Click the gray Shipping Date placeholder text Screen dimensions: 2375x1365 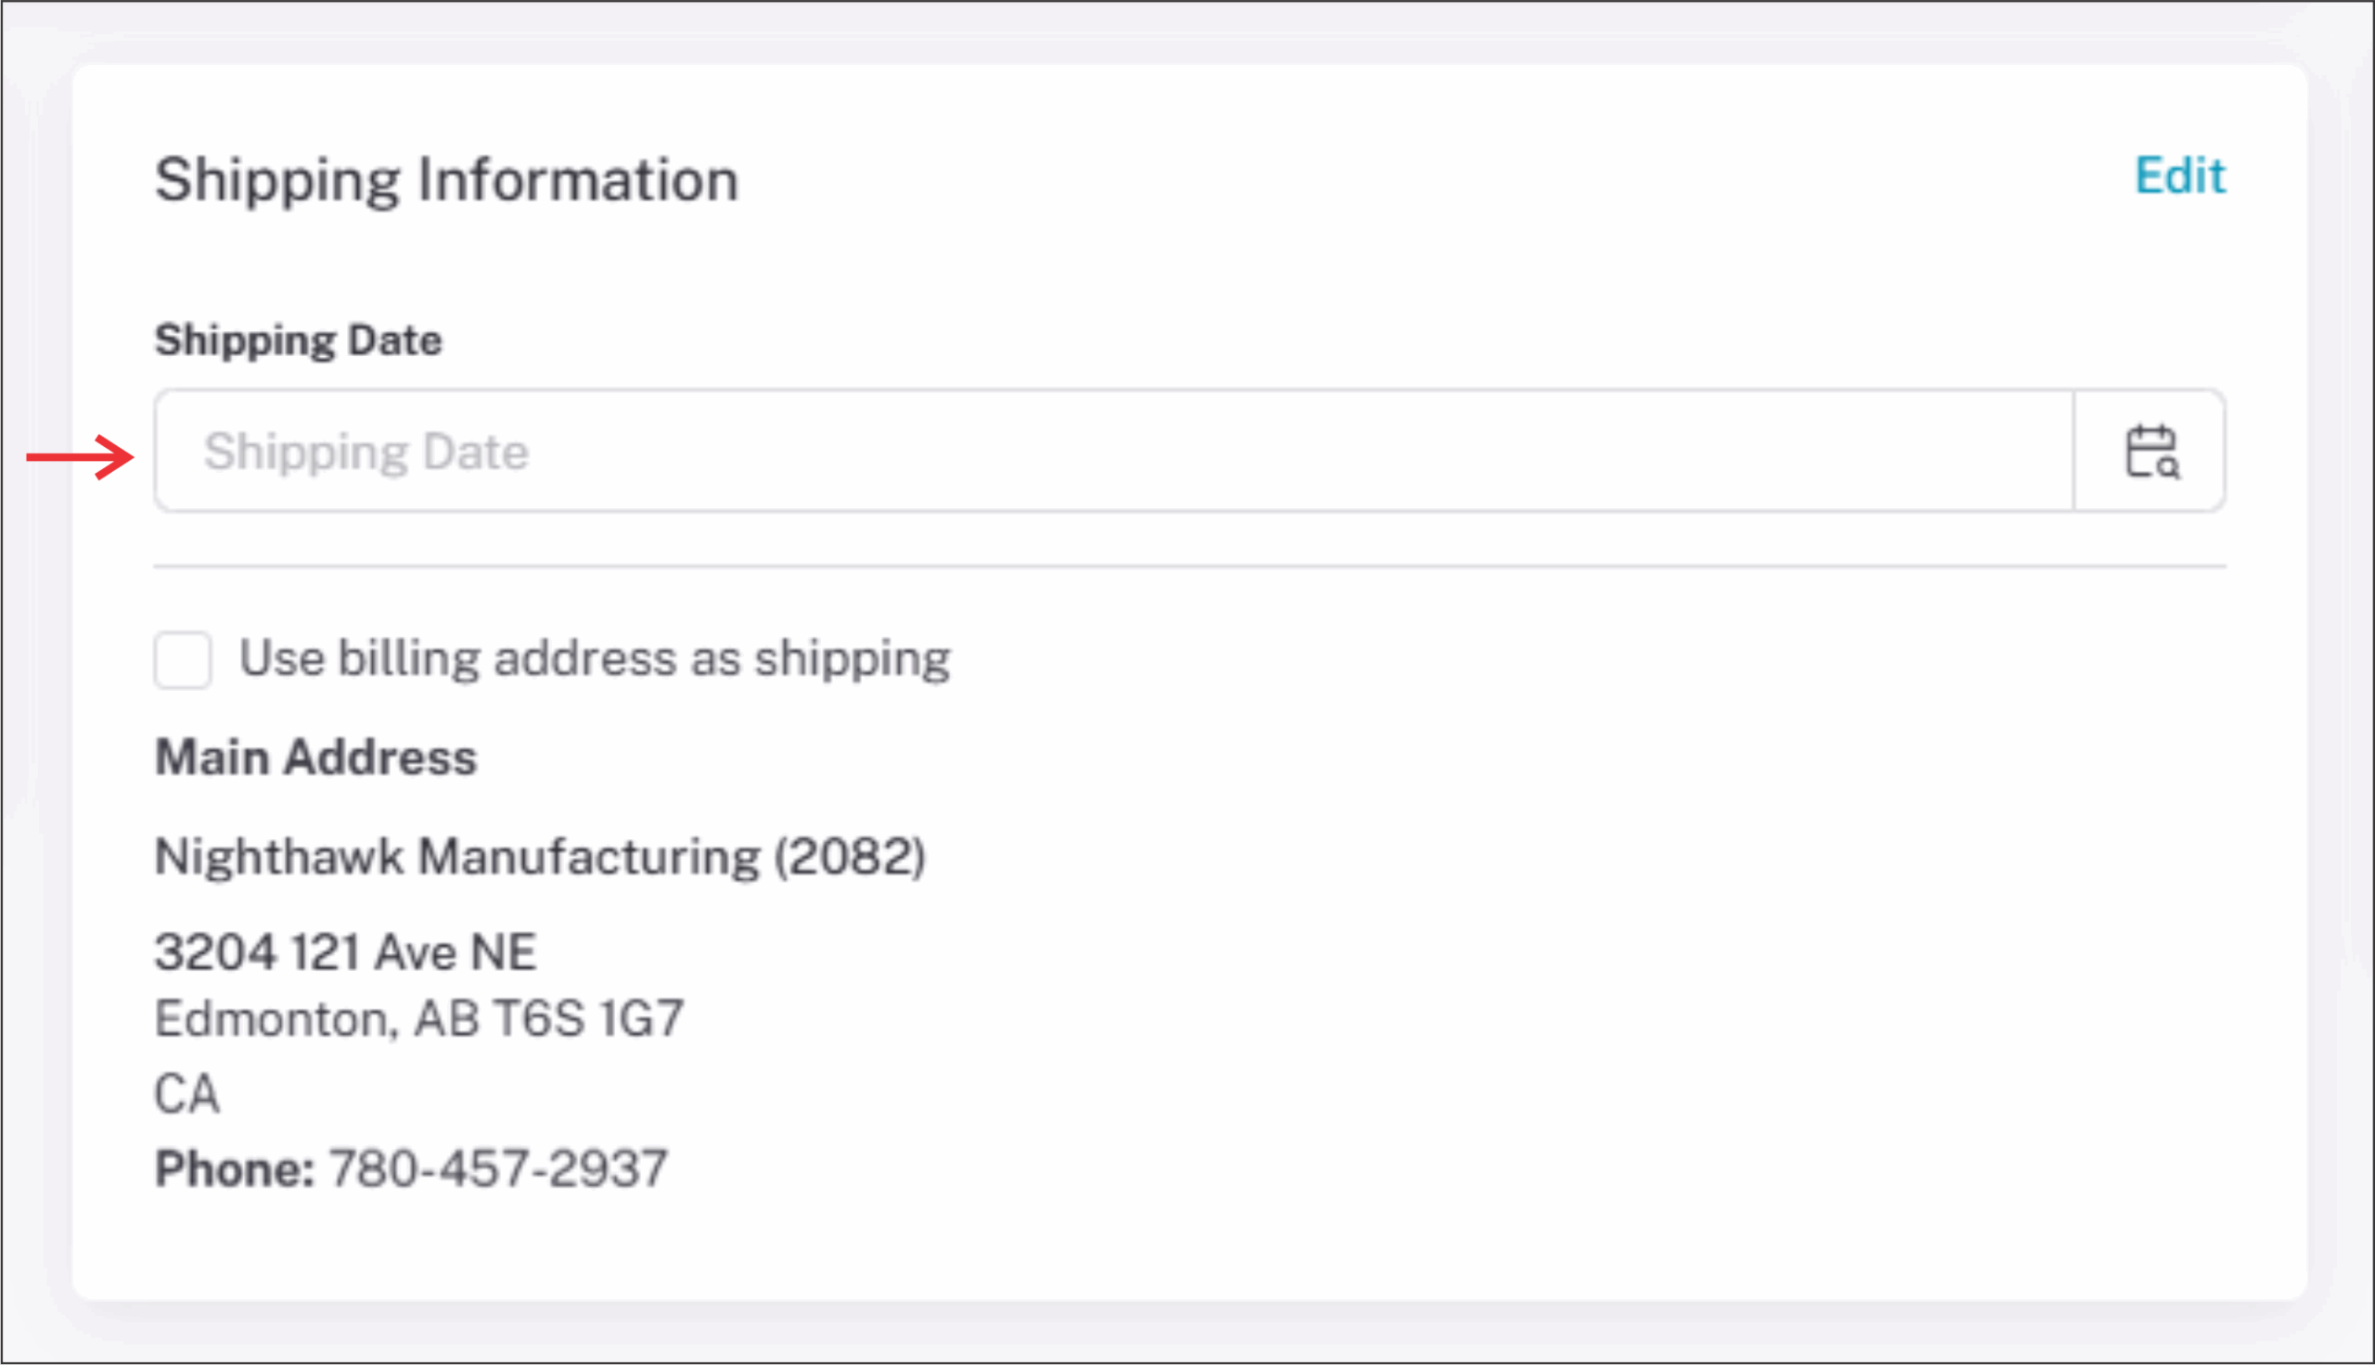366,452
